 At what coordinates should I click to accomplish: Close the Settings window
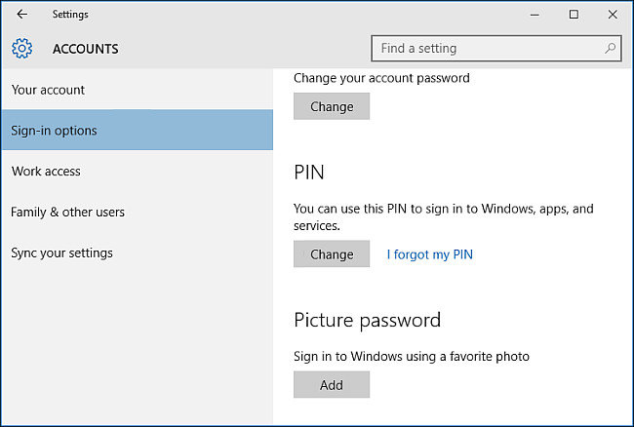pos(613,15)
